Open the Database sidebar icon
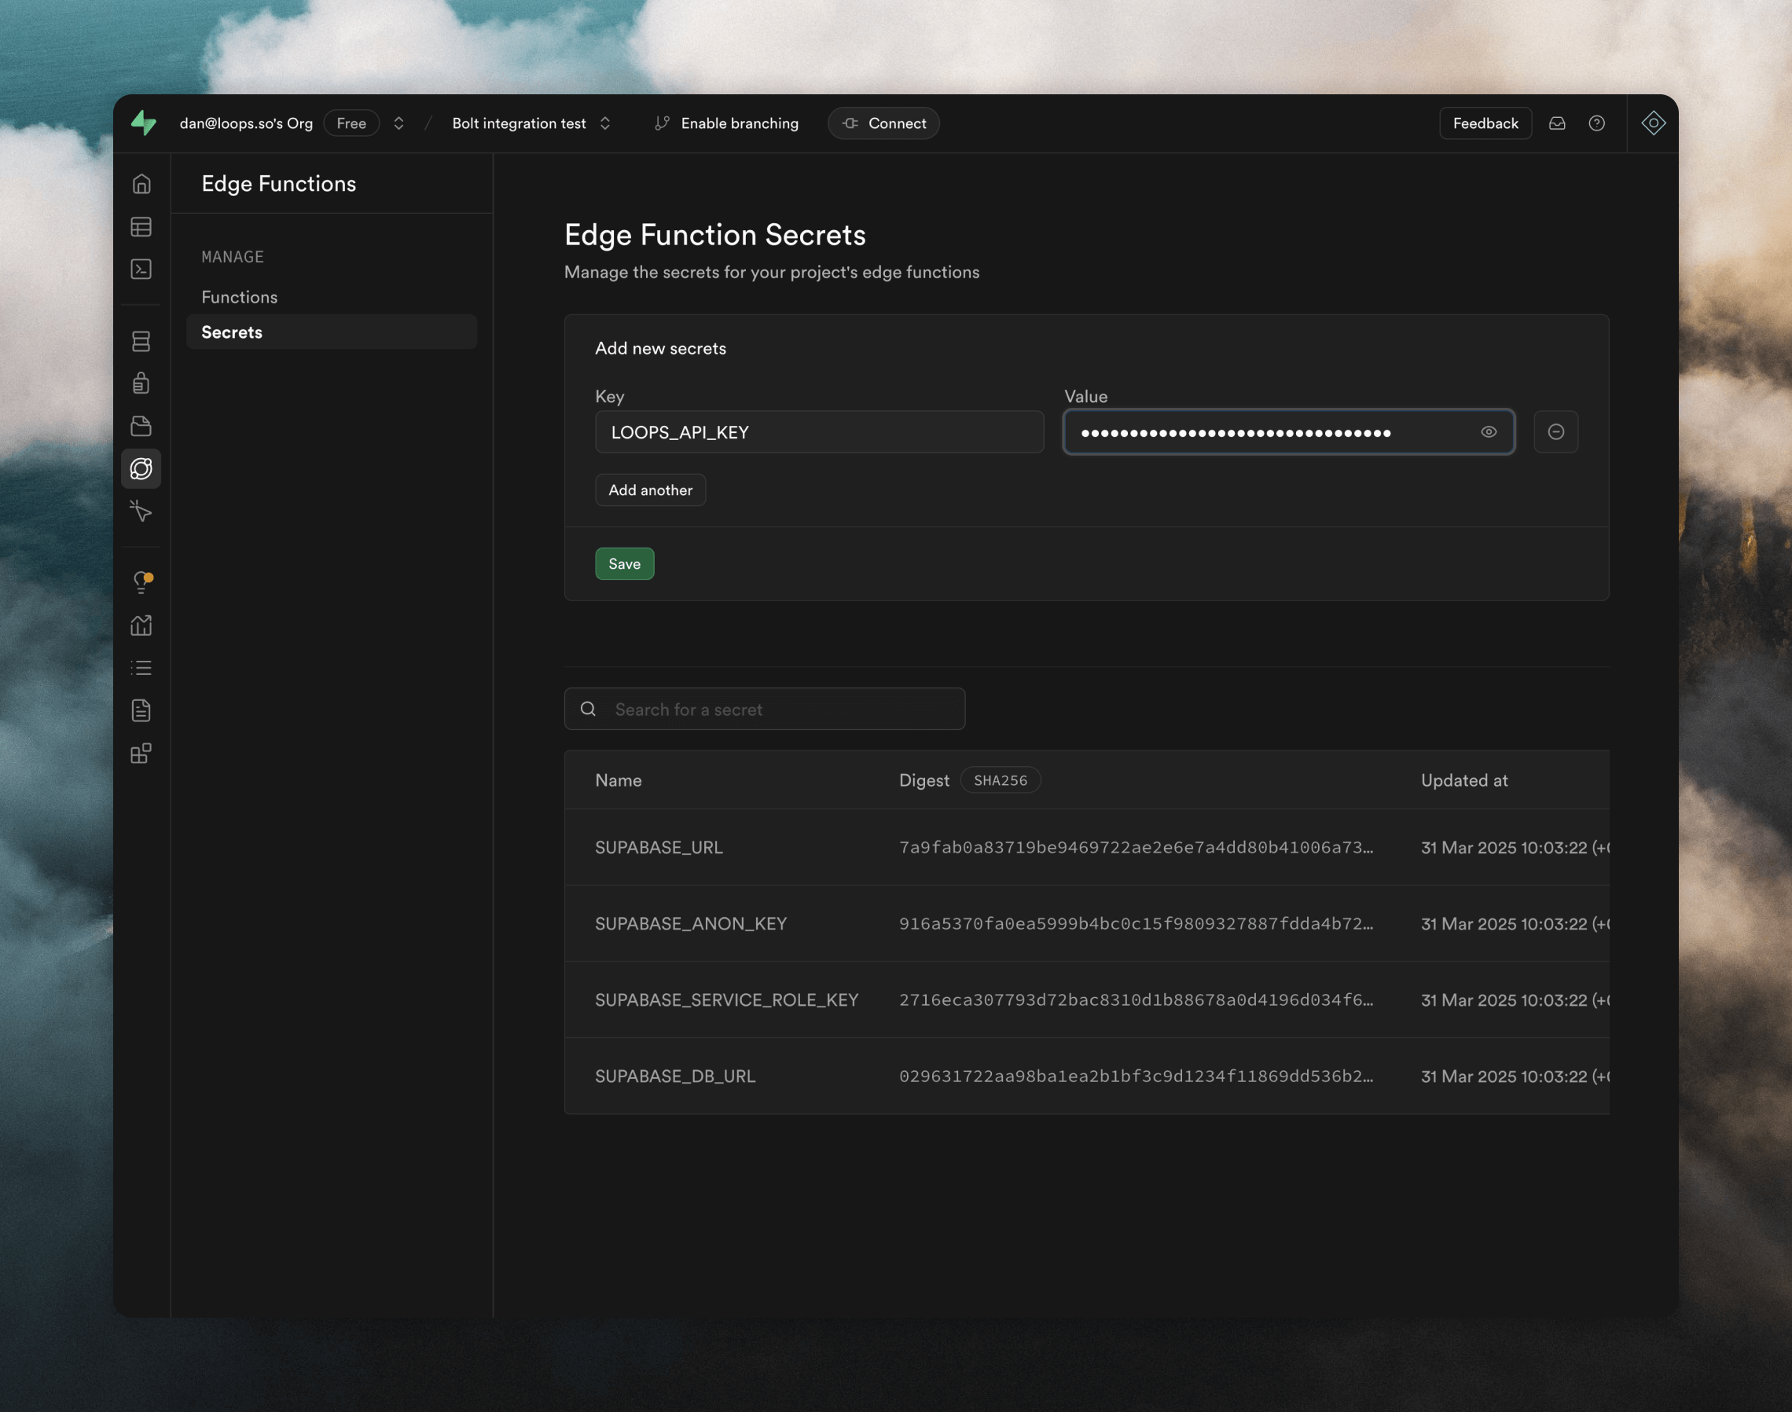 (x=141, y=340)
